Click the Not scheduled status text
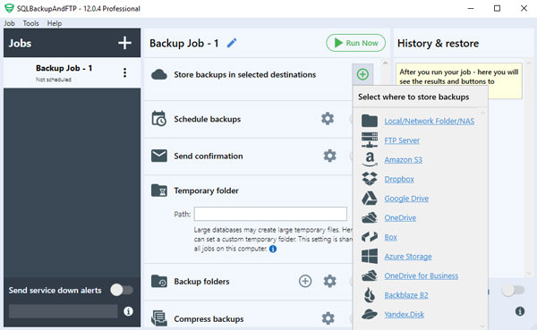 tap(54, 80)
